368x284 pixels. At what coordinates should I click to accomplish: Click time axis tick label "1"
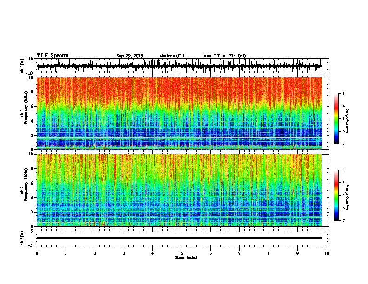[66, 253]
